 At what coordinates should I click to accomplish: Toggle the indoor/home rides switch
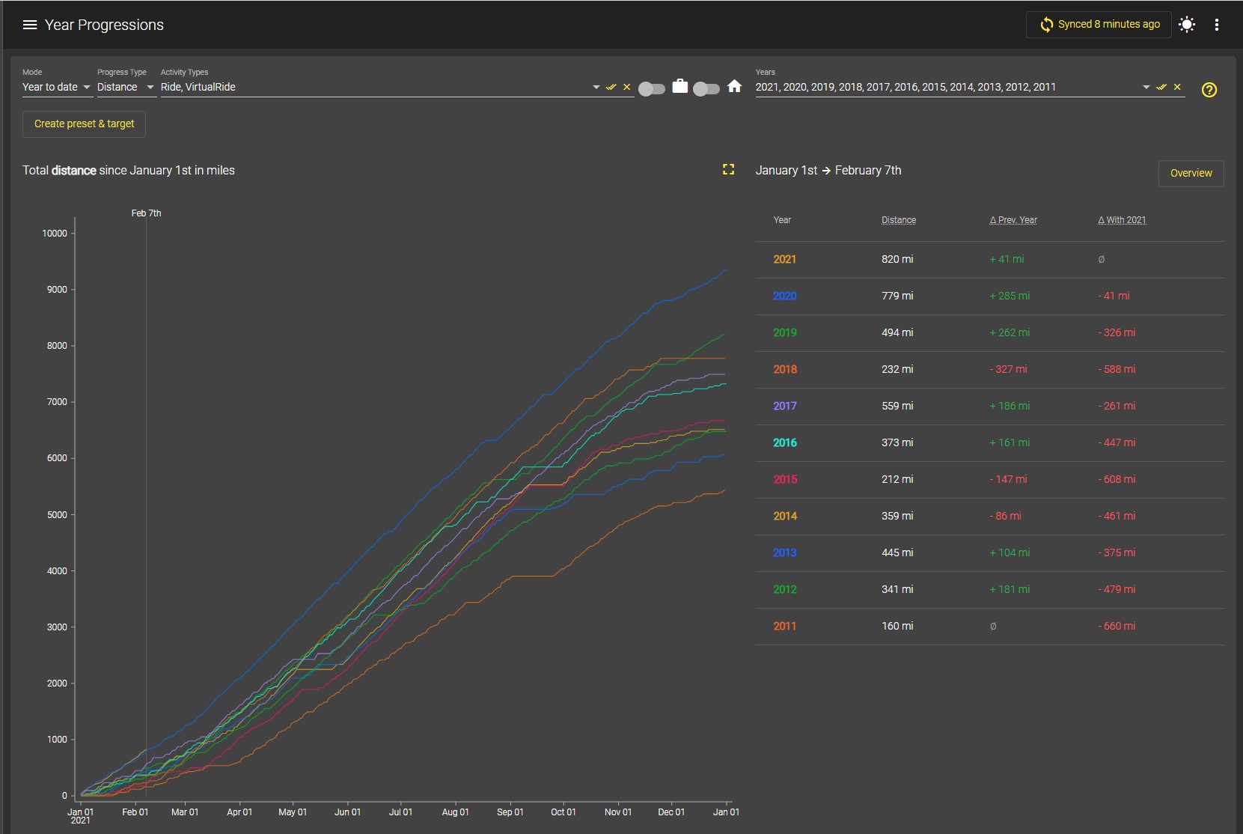(x=706, y=89)
